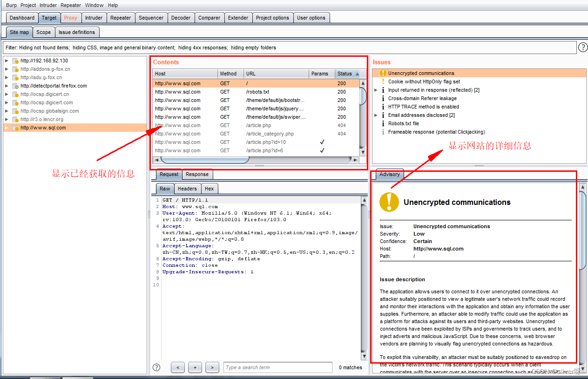
Task: Select the /robots.txt row in Contents
Action: [x=256, y=92]
